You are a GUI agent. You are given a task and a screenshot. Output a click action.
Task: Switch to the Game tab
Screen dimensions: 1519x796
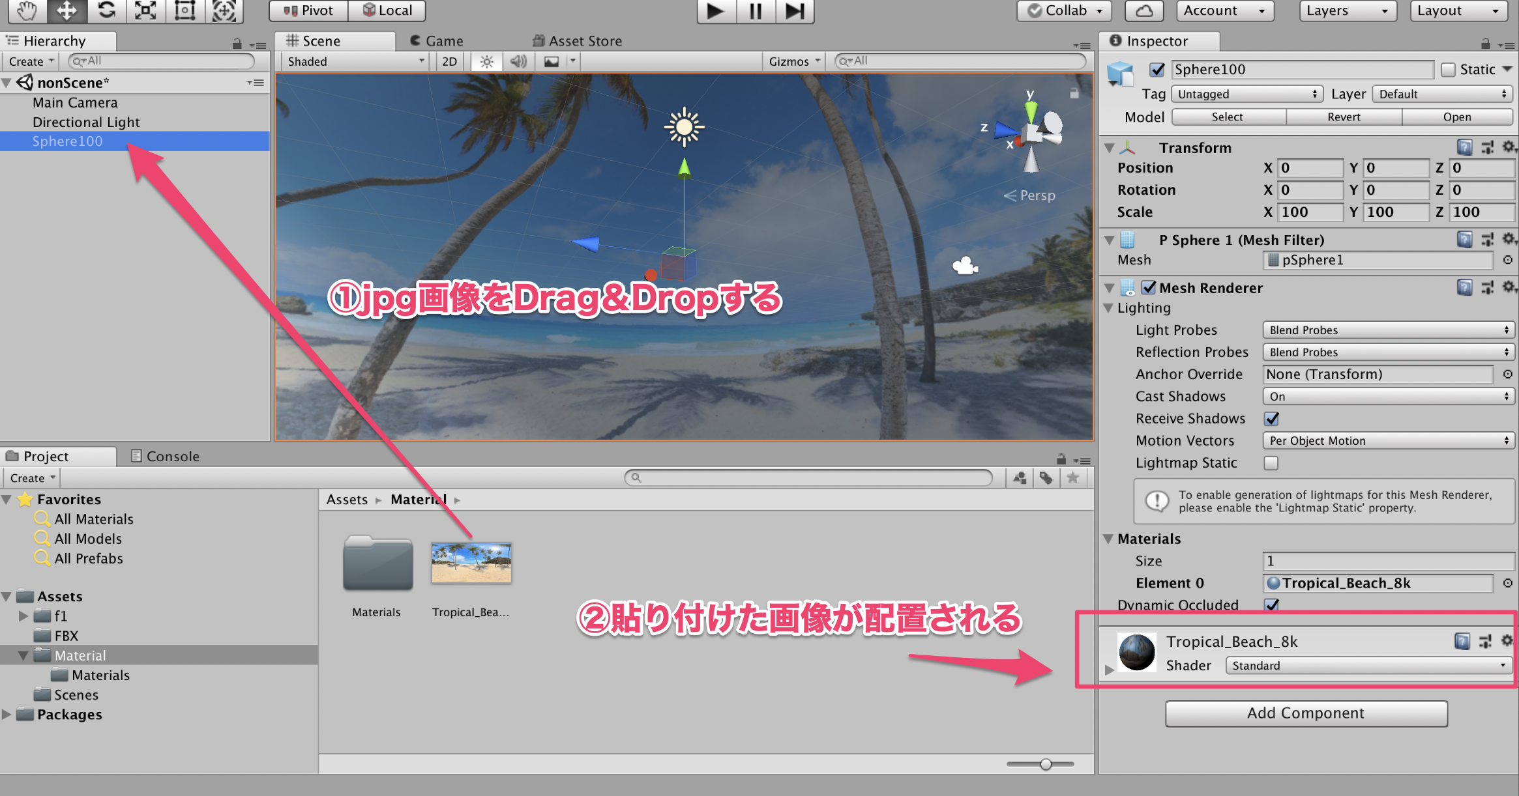pos(443,40)
